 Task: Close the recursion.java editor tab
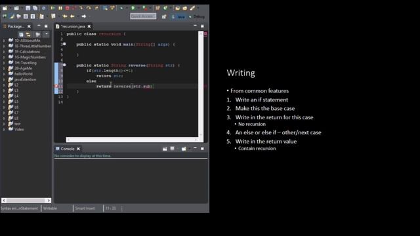click(89, 26)
